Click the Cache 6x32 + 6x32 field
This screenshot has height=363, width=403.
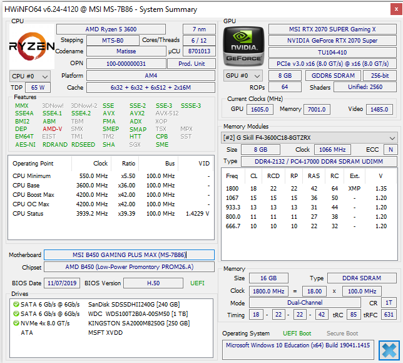tap(151, 88)
